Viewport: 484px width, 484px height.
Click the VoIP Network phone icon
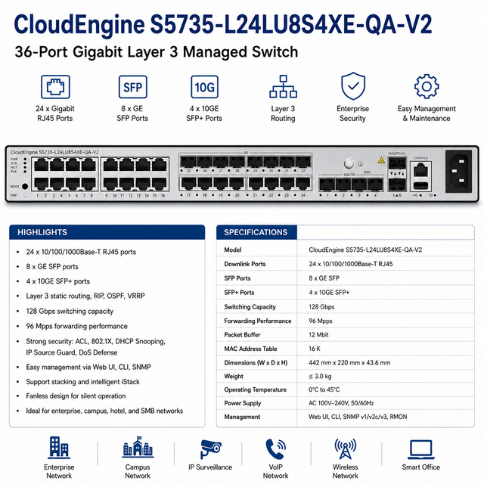click(275, 449)
